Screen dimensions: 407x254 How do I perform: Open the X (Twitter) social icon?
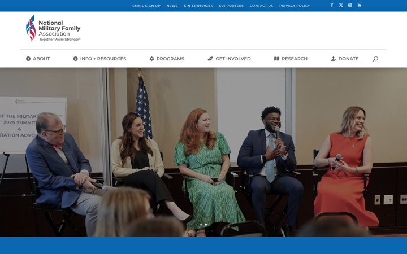[x=341, y=5]
